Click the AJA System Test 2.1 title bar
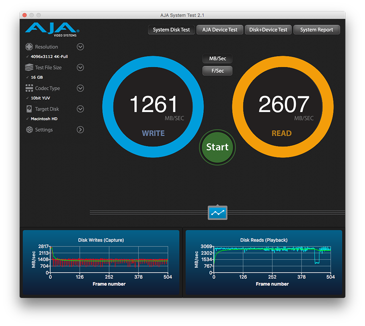365x326 pixels. 182,15
